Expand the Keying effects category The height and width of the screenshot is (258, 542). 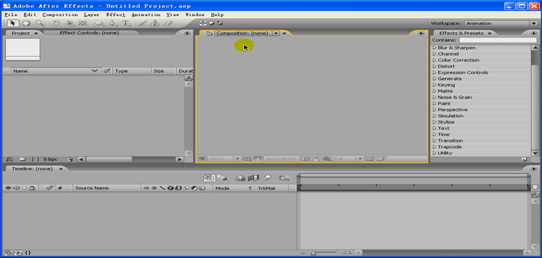[434, 85]
